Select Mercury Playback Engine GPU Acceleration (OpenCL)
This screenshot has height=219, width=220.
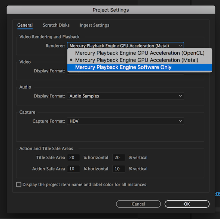(140, 53)
